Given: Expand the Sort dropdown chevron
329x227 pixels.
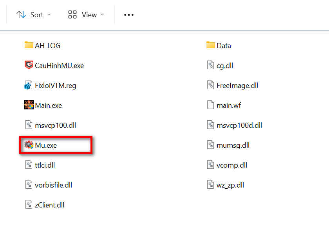Looking at the screenshot, I should point(49,15).
